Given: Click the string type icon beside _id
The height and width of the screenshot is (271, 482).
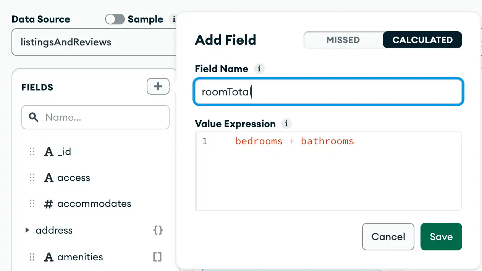Looking at the screenshot, I should [48, 152].
